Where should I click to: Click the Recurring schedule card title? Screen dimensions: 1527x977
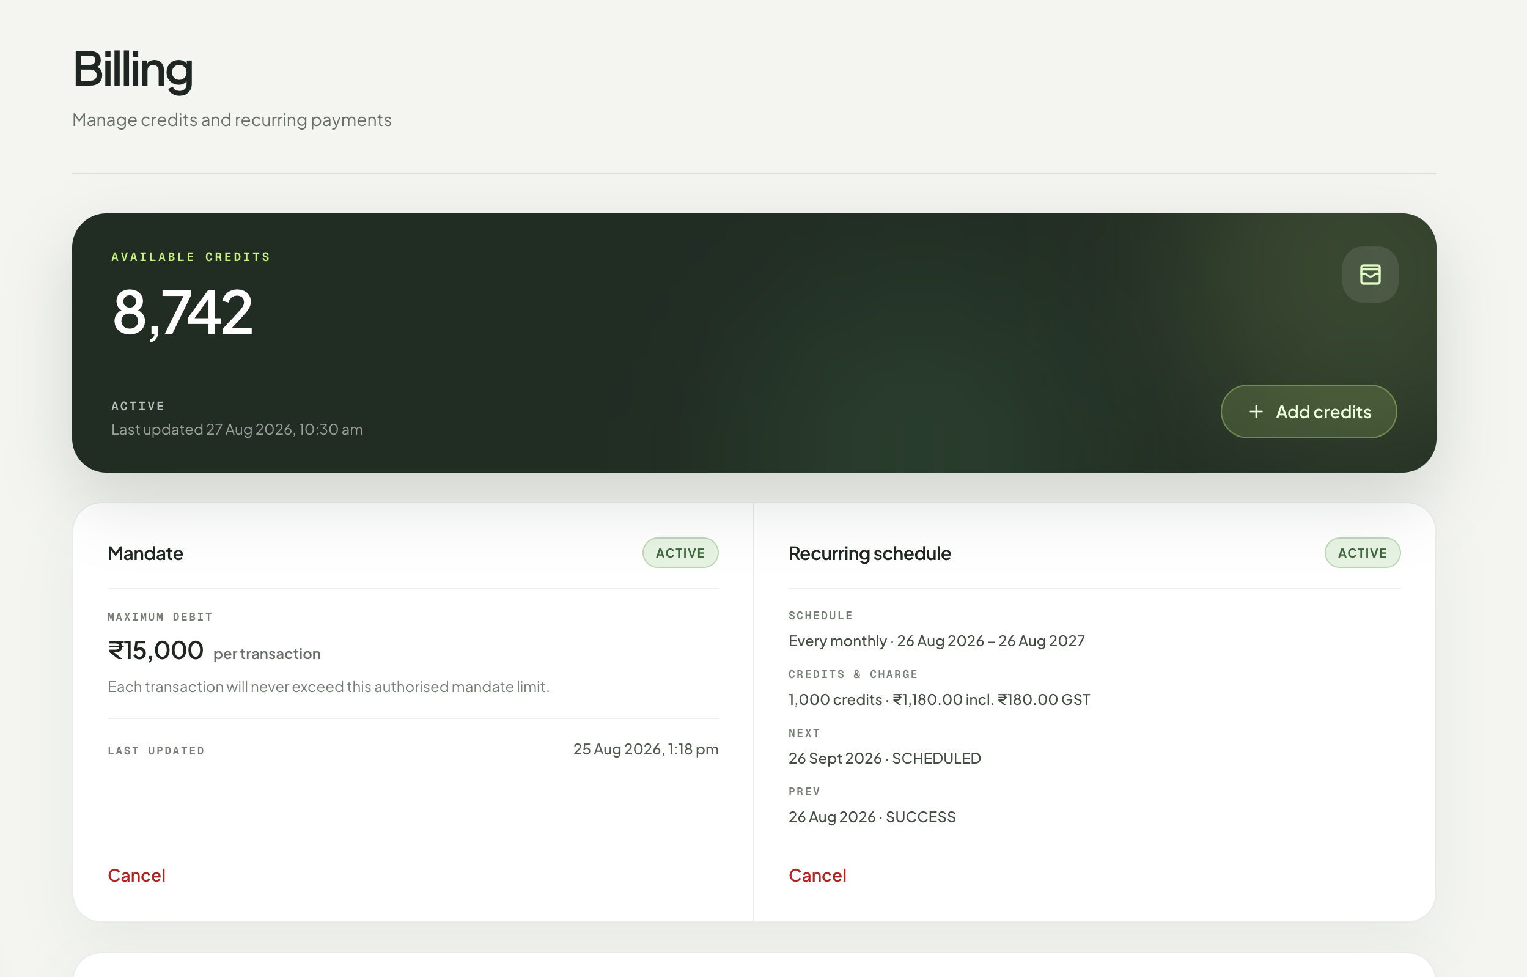pyautogui.click(x=869, y=554)
